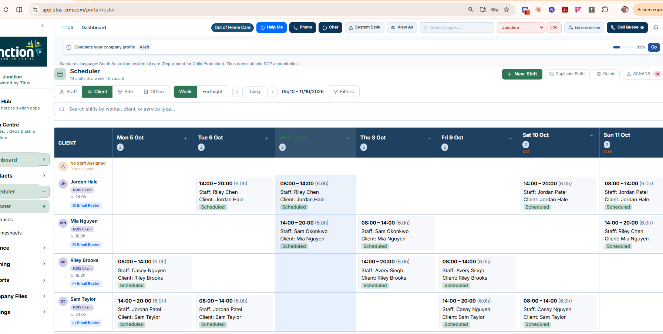Go to the previous week arrow
This screenshot has width=663, height=334.
tap(238, 92)
